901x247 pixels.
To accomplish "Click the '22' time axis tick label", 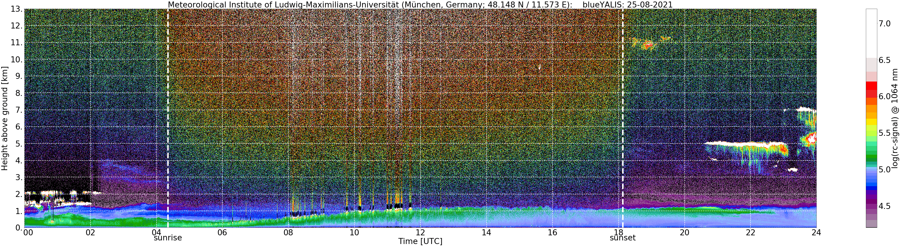I will 750,232.
